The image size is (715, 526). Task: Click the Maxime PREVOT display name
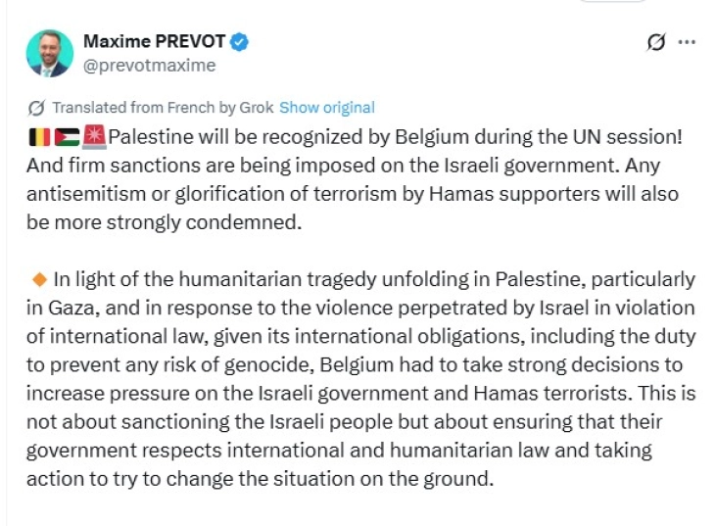(x=155, y=41)
